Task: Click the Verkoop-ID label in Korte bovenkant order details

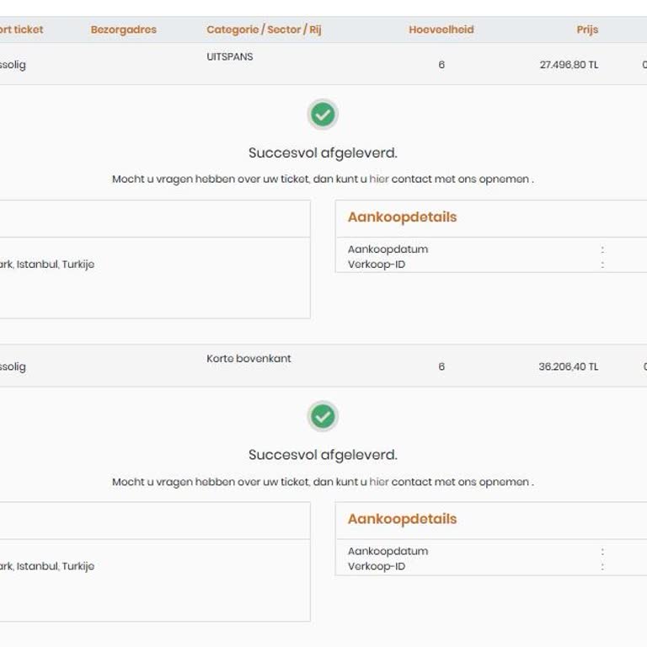Action: point(377,566)
